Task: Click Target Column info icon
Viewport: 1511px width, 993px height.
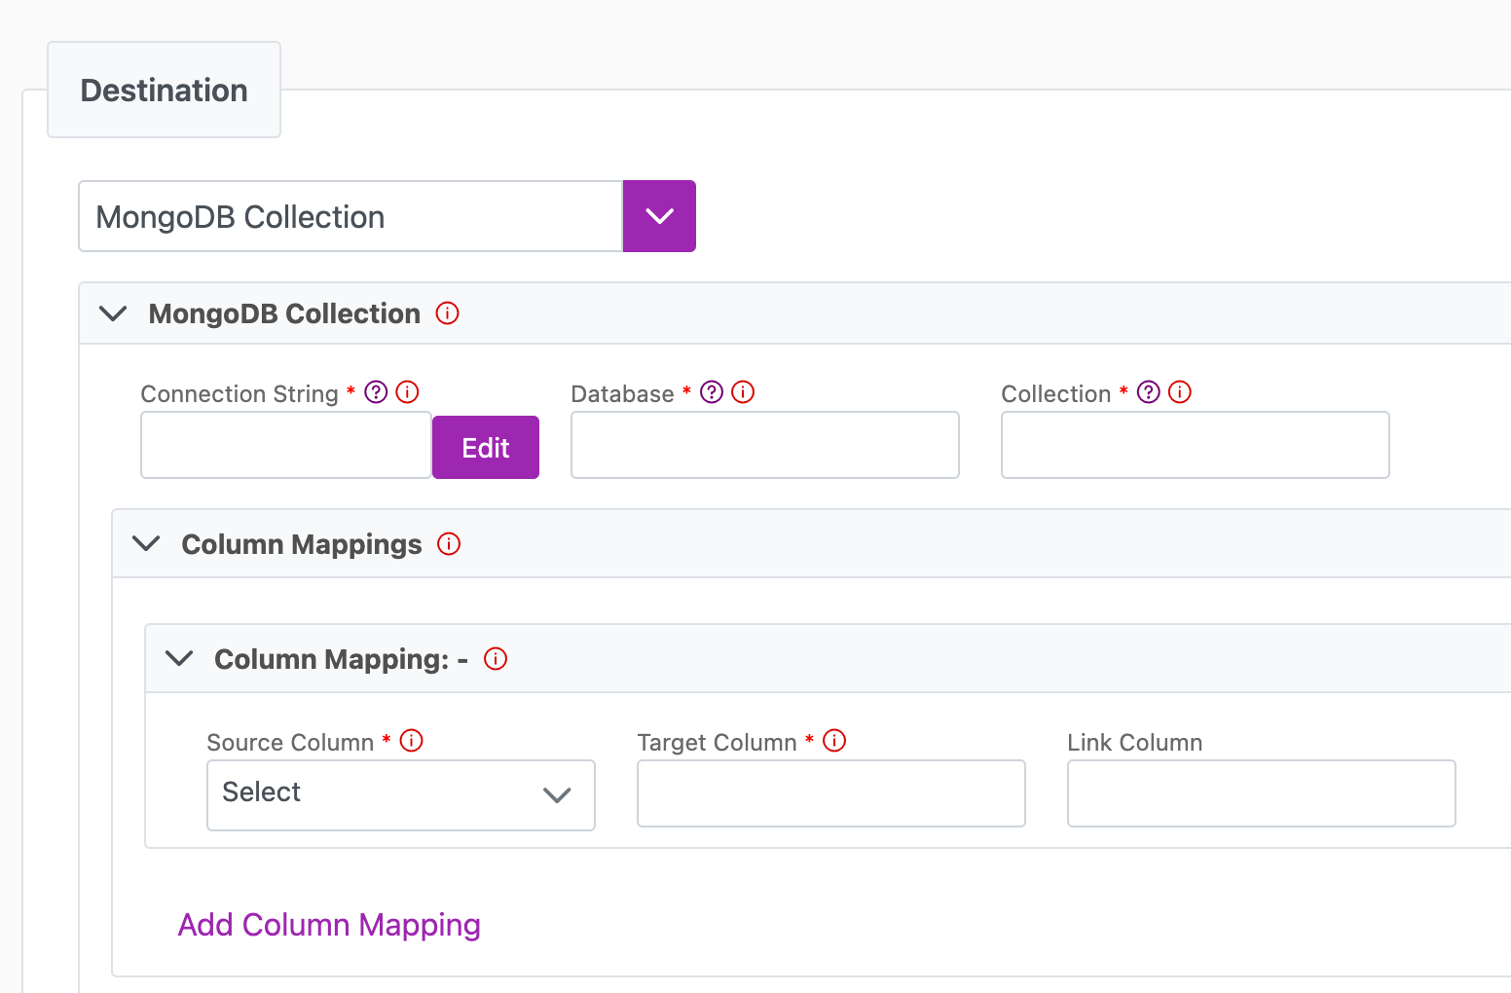Action: 834,740
